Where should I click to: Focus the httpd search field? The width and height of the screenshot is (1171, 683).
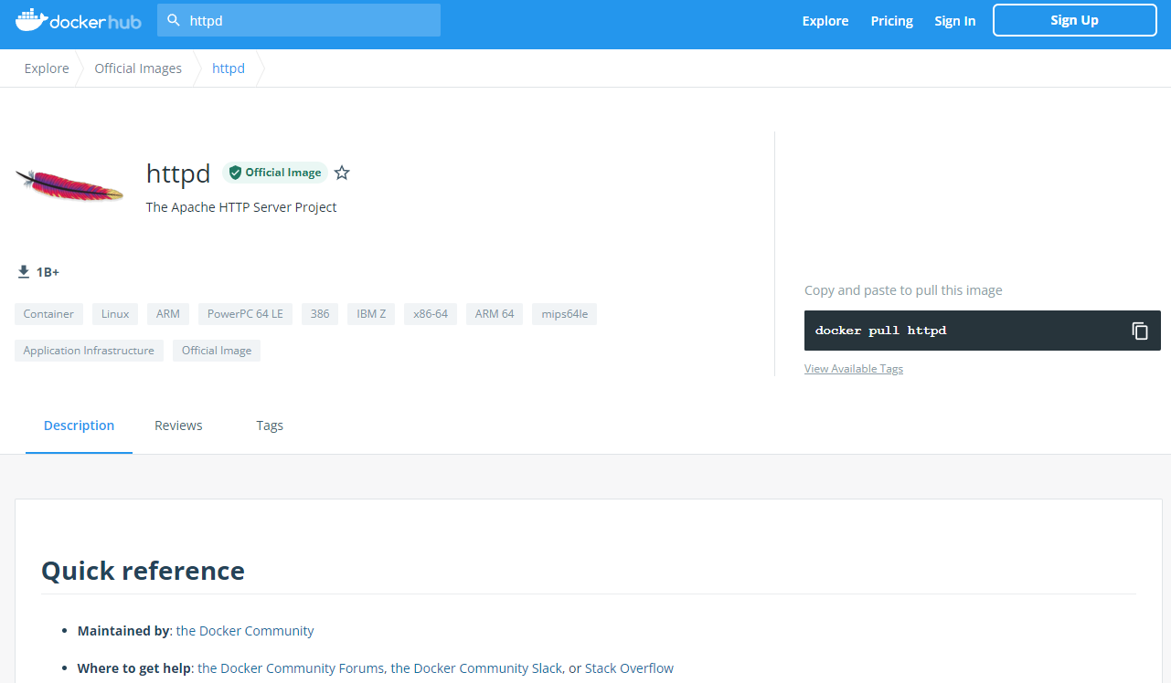[299, 20]
